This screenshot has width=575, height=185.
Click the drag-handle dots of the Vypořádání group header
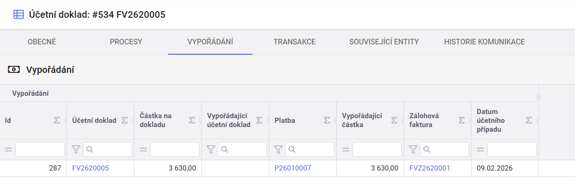(538, 97)
